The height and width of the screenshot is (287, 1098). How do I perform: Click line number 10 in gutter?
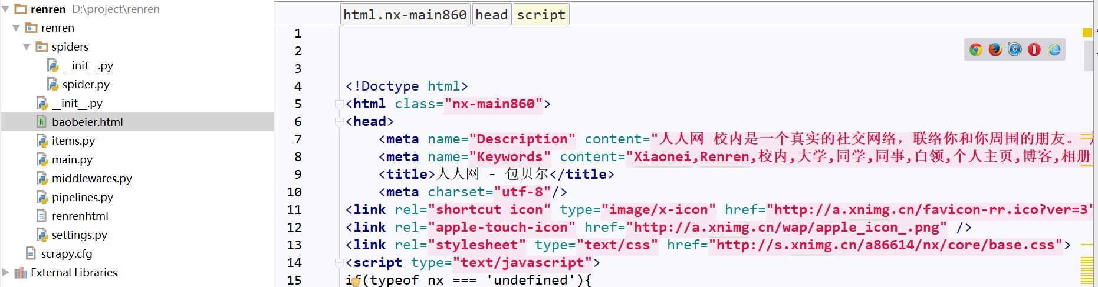[x=294, y=192]
